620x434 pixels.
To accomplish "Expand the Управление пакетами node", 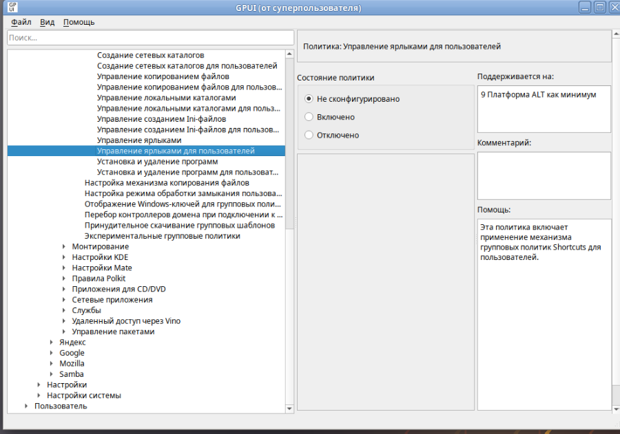I will coord(64,332).
